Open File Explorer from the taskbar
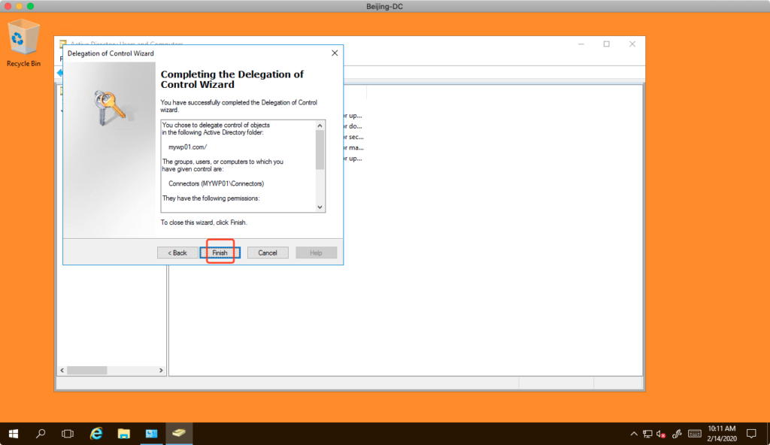Viewport: 770px width, 445px height. coord(124,434)
